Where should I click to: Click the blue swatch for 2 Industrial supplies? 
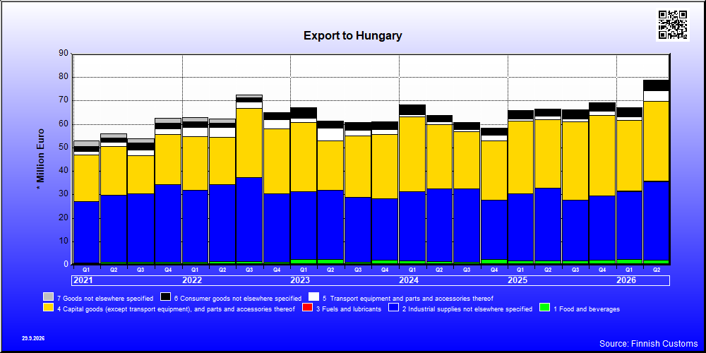click(x=393, y=308)
